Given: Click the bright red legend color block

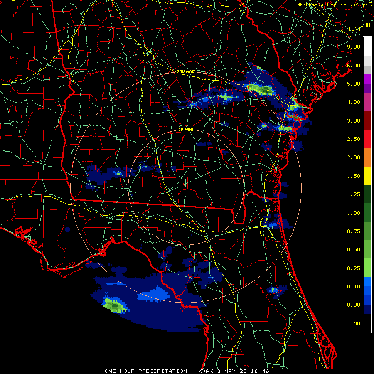Looking at the screenshot, I should coord(367,139).
